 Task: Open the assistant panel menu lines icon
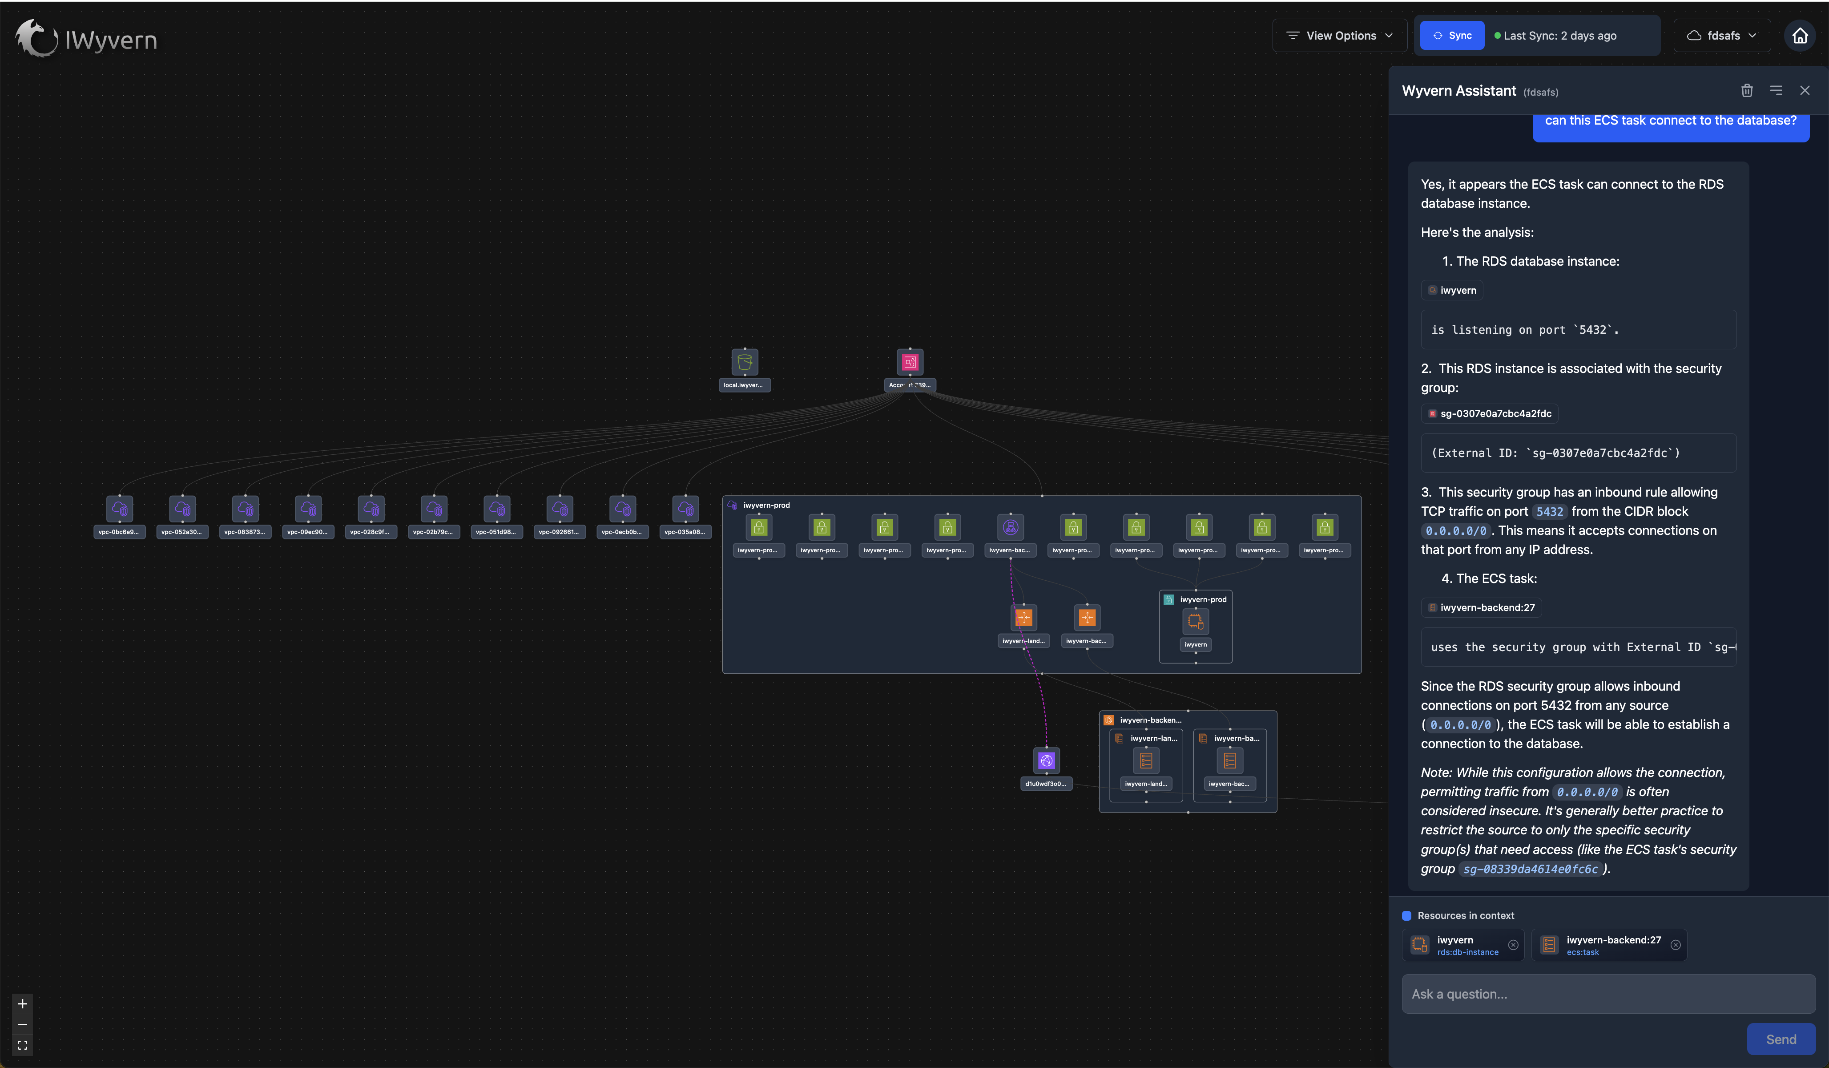pyautogui.click(x=1775, y=91)
